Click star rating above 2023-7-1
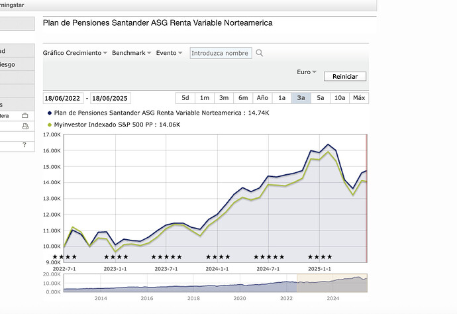Viewport: 457px width, 314px height. point(167,257)
